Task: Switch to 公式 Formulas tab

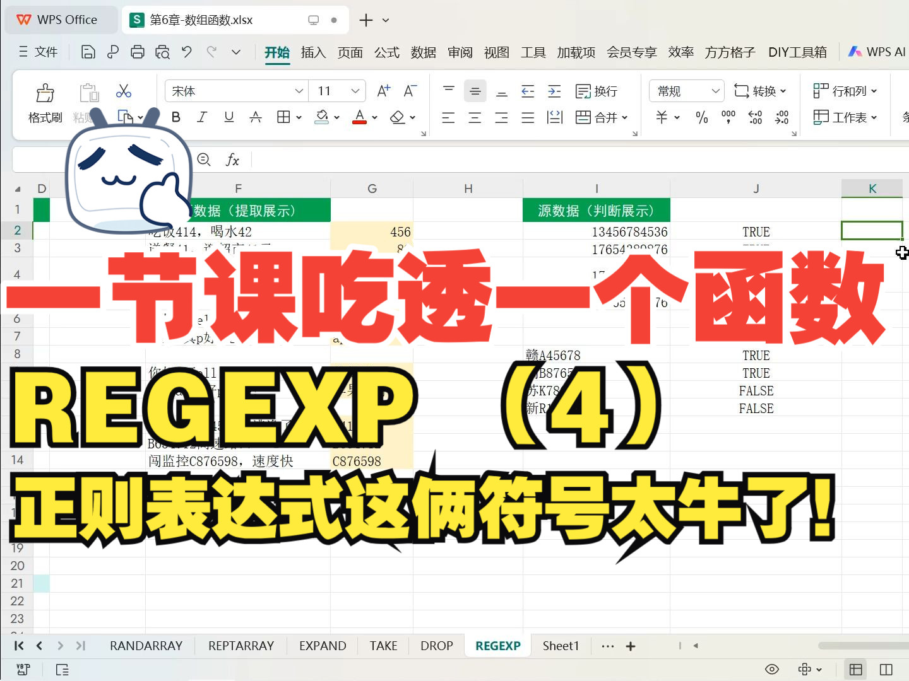Action: [x=386, y=52]
